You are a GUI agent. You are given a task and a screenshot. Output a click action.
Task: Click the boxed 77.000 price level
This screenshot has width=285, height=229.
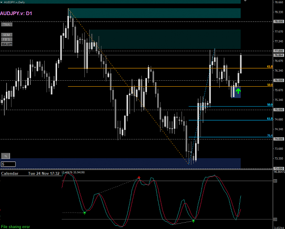279,51
